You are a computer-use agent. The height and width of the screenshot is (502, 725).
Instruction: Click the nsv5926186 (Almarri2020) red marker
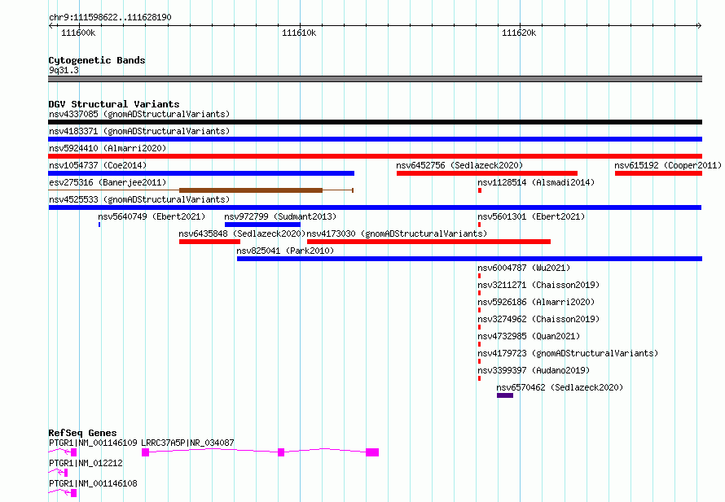[x=480, y=310]
